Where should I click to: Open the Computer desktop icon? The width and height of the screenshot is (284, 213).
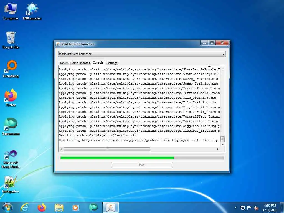(11, 11)
